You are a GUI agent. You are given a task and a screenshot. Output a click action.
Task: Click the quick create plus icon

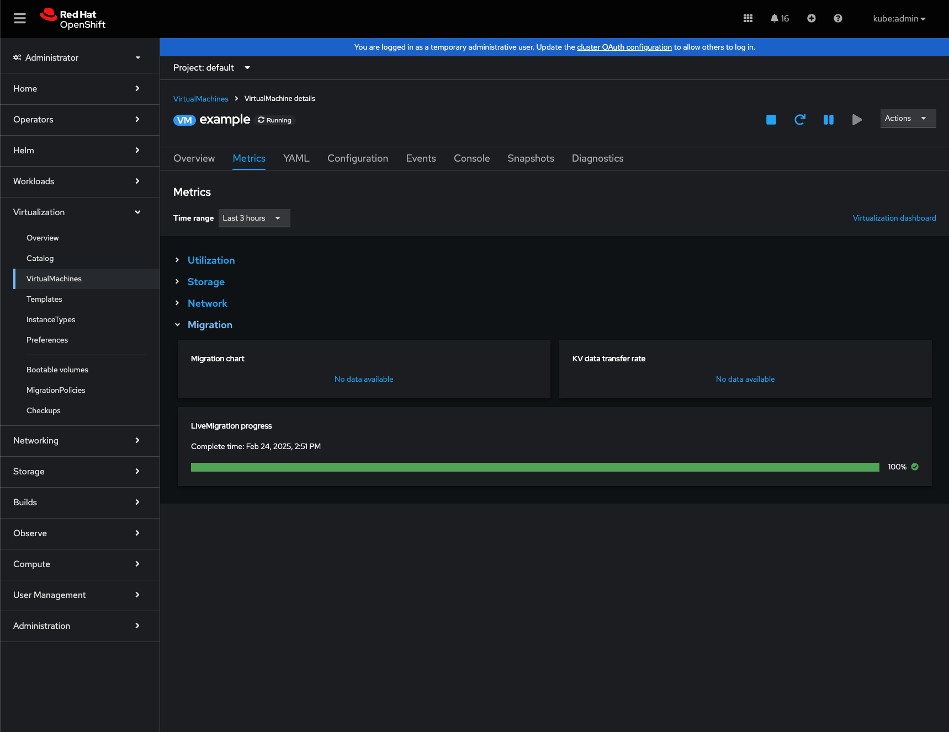point(812,18)
